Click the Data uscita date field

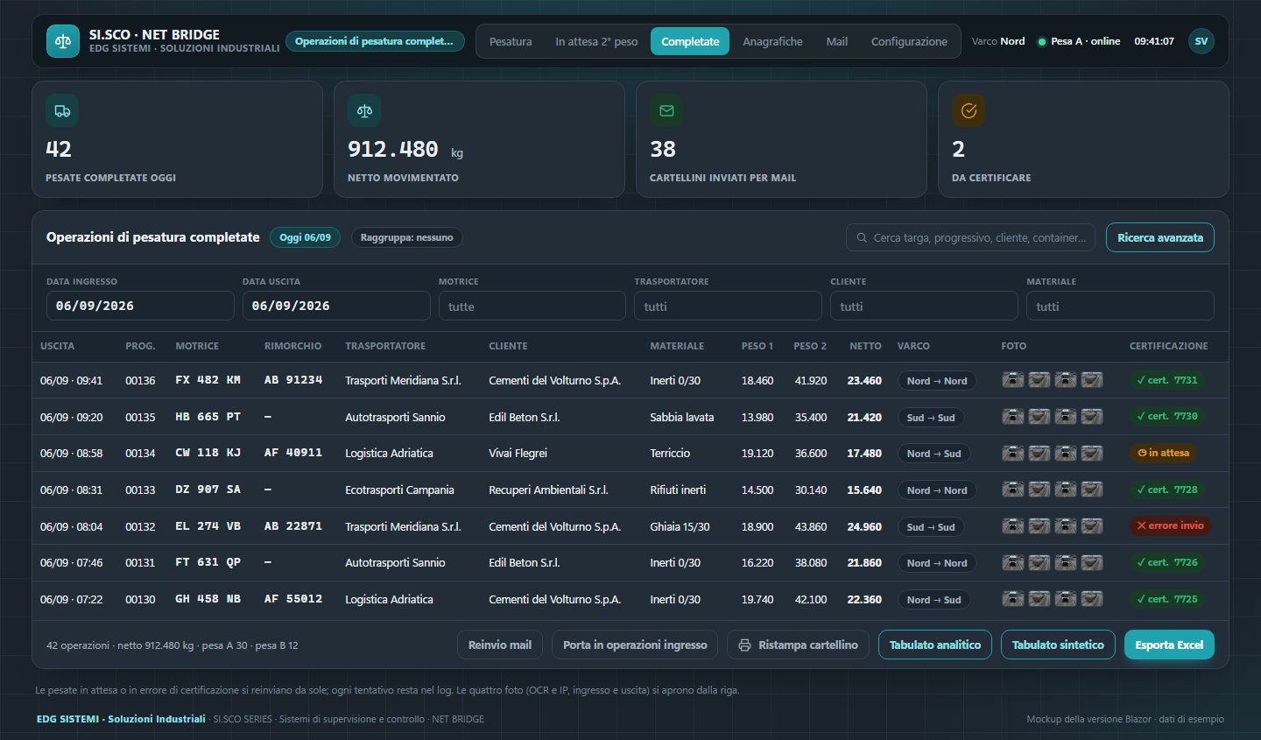[x=336, y=306]
